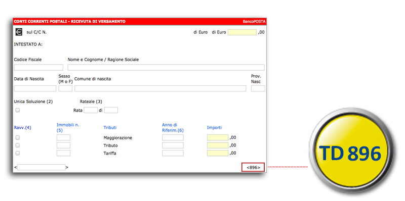Image resolution: width=405 pixels, height=201 pixels.
Task: Focus the di Euro amount field
Action: [x=242, y=32]
